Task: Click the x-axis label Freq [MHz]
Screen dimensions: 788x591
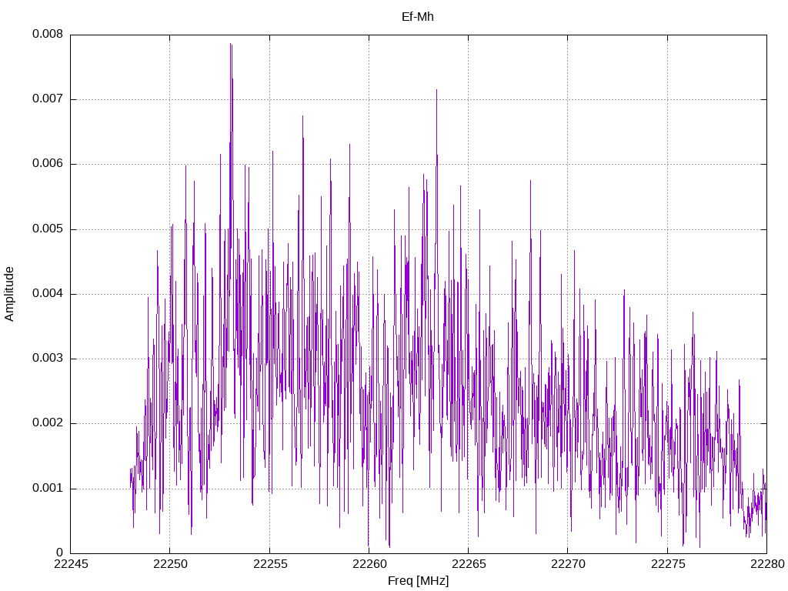Action: [x=418, y=581]
